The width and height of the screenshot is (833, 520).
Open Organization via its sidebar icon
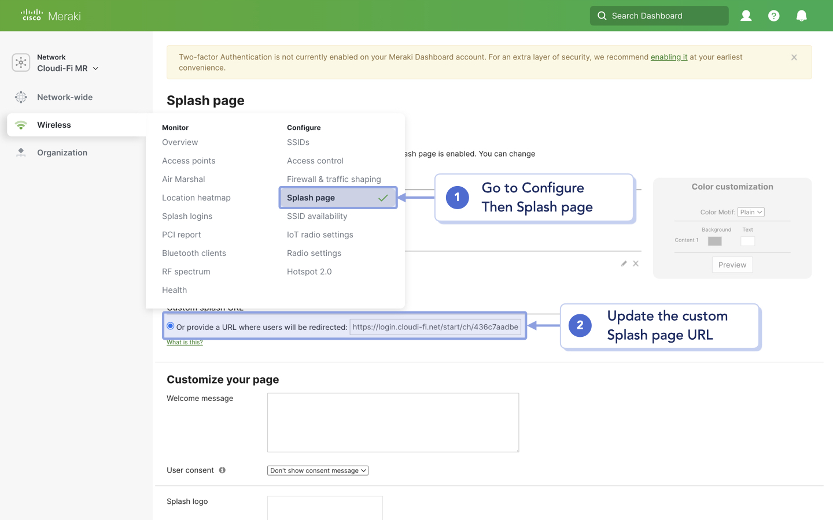(x=21, y=152)
